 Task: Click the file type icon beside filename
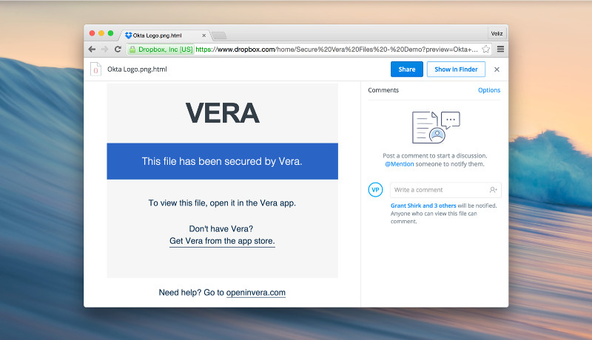coord(96,69)
